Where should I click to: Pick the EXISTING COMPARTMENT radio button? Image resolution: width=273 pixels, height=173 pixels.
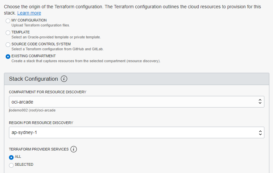(x=8, y=57)
